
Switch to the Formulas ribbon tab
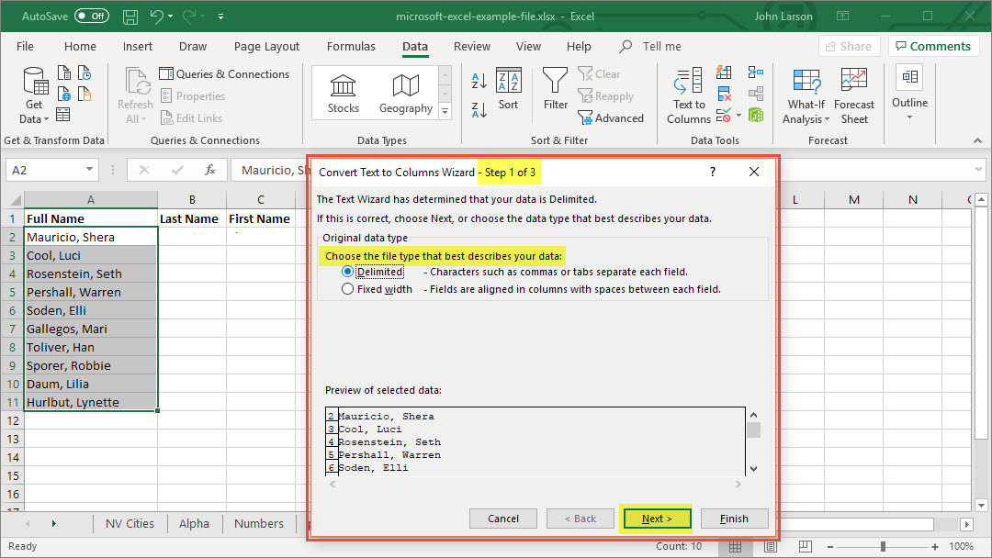[351, 47]
